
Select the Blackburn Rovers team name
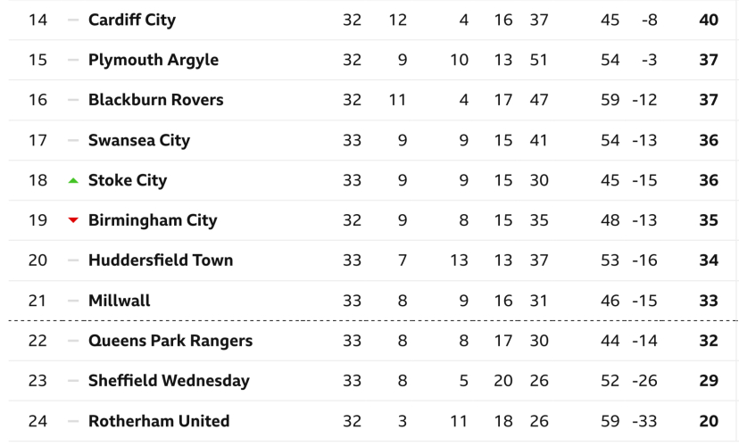pyautogui.click(x=156, y=100)
